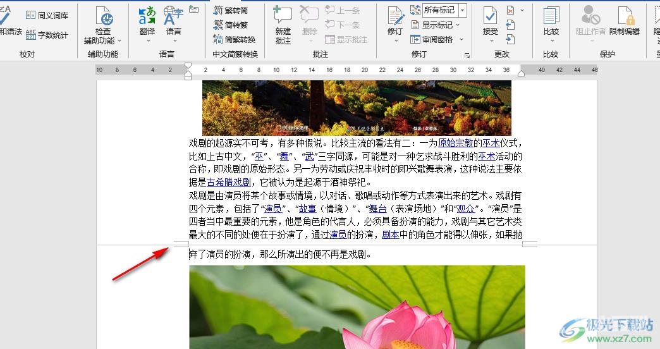The image size is (660, 349).
Task: Expand the Reviewing Pane (审阅窗格) arrow
Action: click(461, 39)
